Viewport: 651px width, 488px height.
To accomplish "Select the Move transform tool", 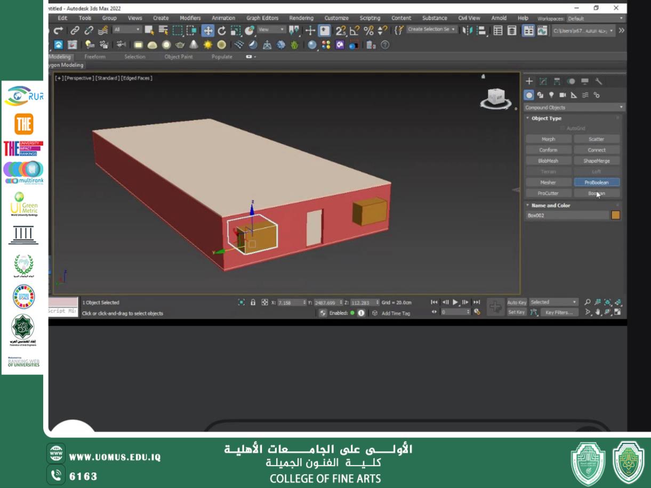I will click(208, 31).
